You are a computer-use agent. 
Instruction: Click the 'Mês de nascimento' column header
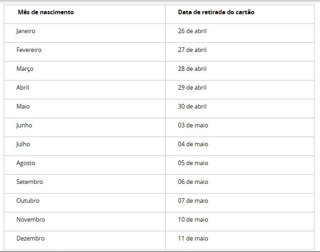(x=46, y=12)
